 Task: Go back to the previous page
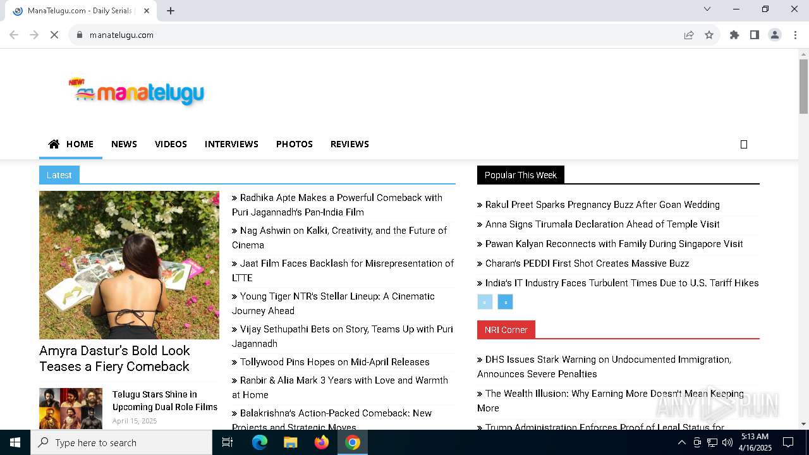(14, 35)
